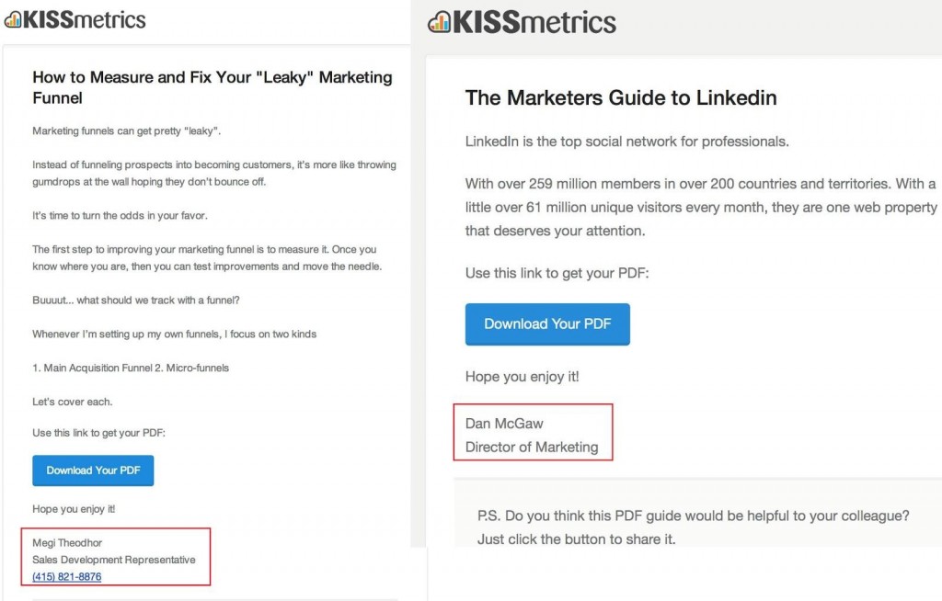Click the bar chart logo icon in left email
Screen dimensions: 942x601
coord(13,20)
